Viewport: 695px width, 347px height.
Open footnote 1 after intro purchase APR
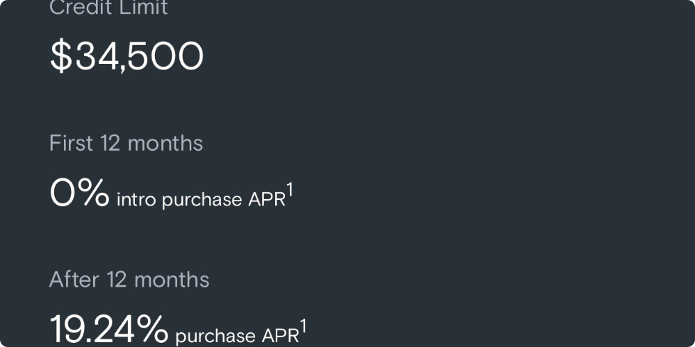(290, 189)
